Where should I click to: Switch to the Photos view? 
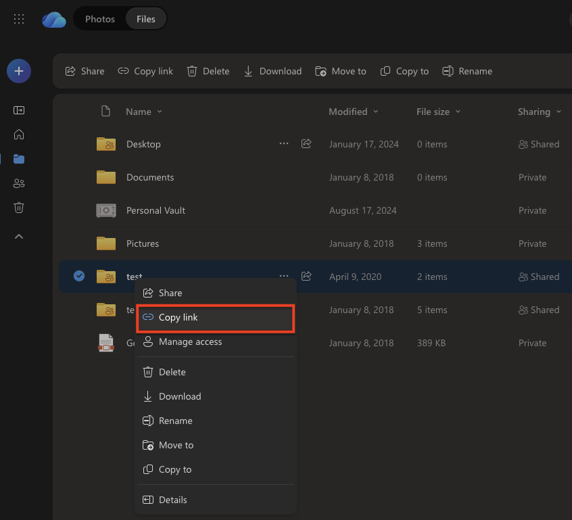point(100,19)
